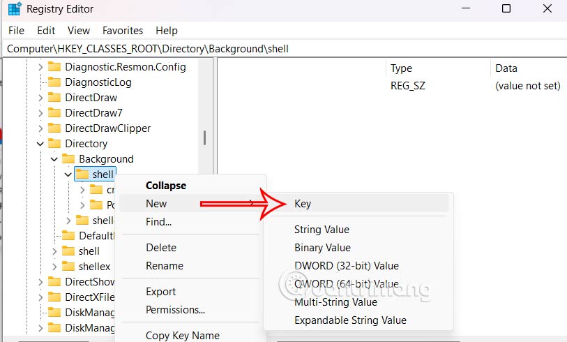Click the selected shell folder icon
Image resolution: width=567 pixels, height=342 pixels.
pos(82,174)
